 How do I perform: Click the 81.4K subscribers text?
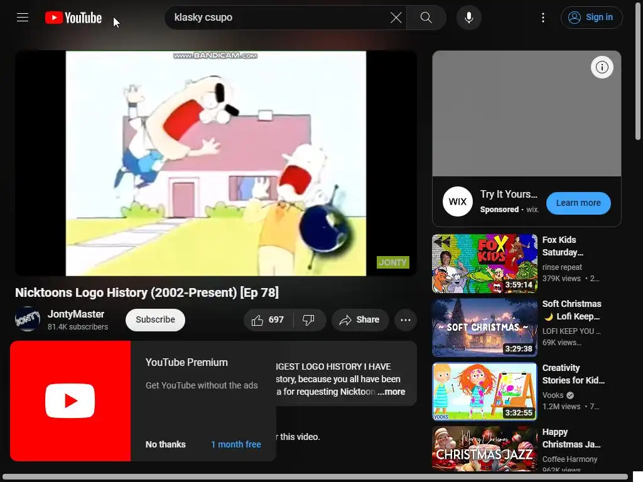tap(78, 326)
